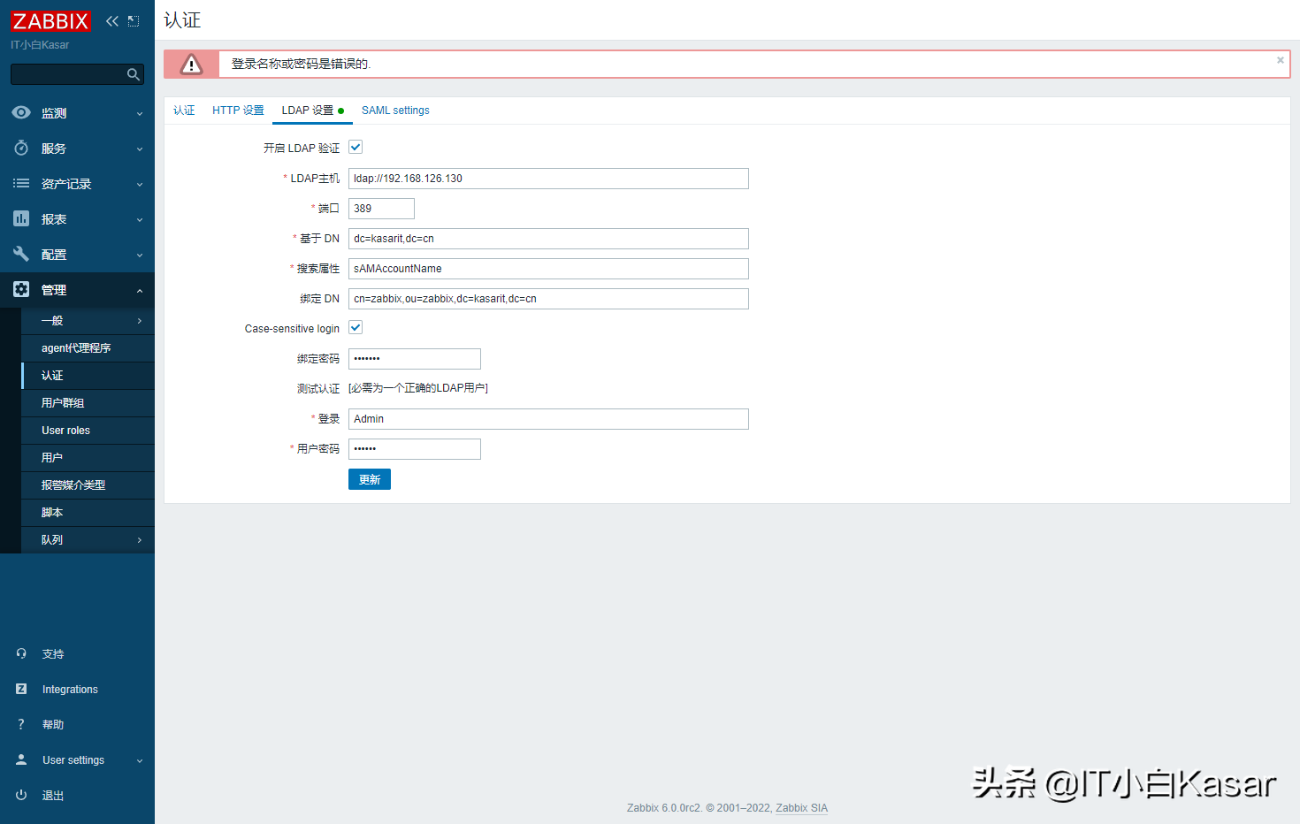Image resolution: width=1300 pixels, height=824 pixels.
Task: Collapse sidebar using double-chevron icon
Action: 112,21
